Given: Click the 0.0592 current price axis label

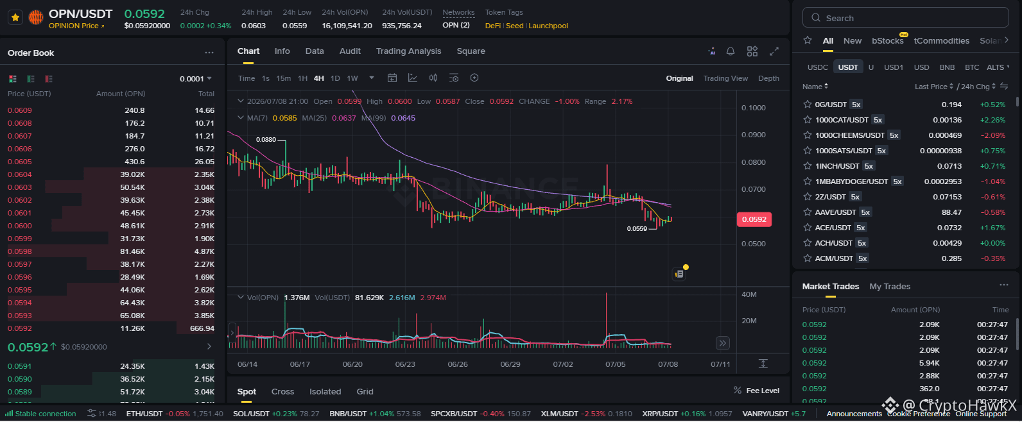Looking at the screenshot, I should pyautogui.click(x=754, y=219).
